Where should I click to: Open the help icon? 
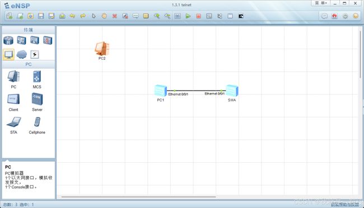tap(356, 16)
